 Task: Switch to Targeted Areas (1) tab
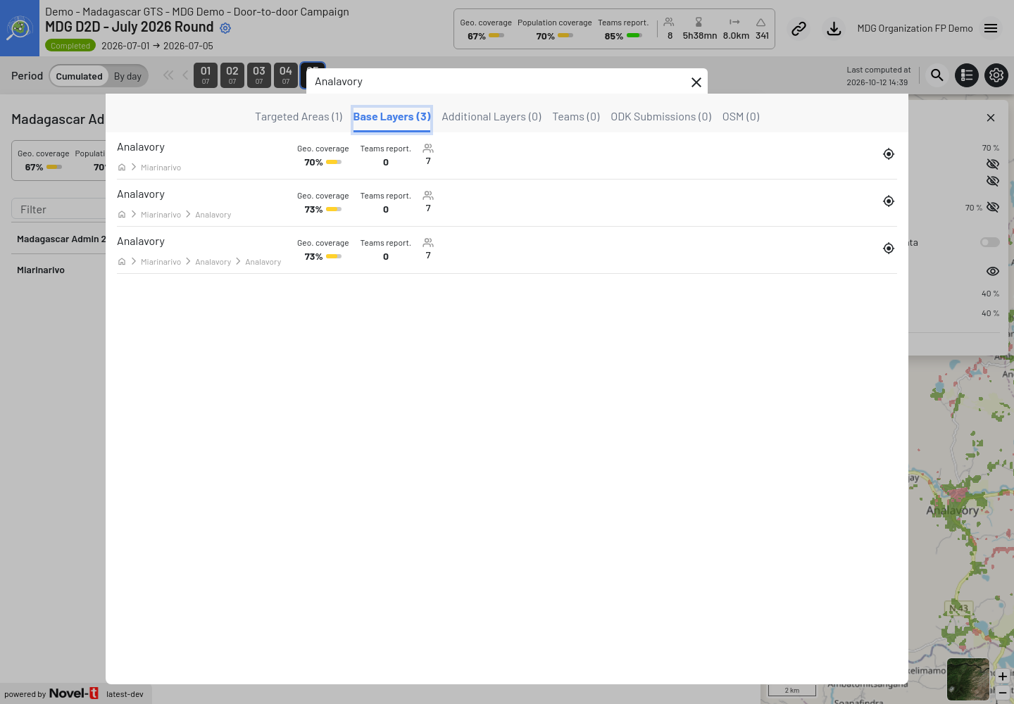299,117
